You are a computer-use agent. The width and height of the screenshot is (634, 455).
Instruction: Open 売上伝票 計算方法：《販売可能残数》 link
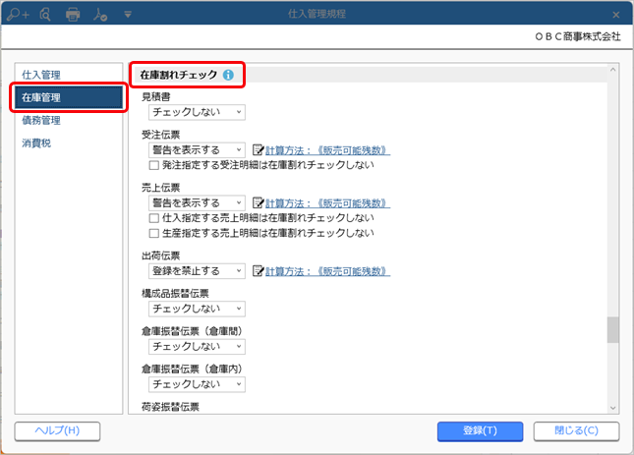327,202
